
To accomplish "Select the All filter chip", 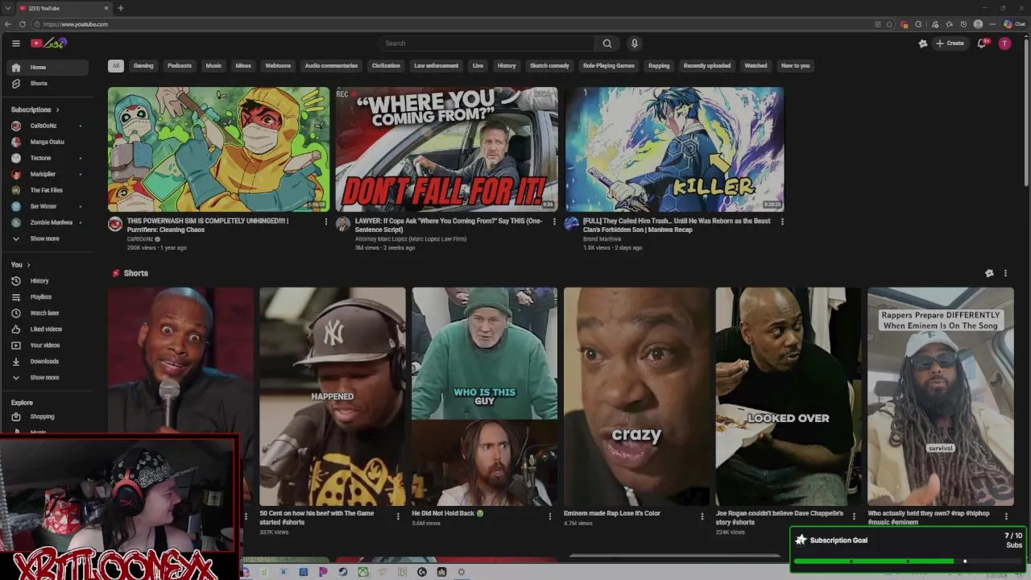I will [116, 66].
